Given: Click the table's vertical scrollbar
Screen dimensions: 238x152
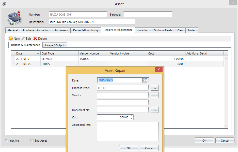Looking at the screenshot, I should tap(226, 92).
